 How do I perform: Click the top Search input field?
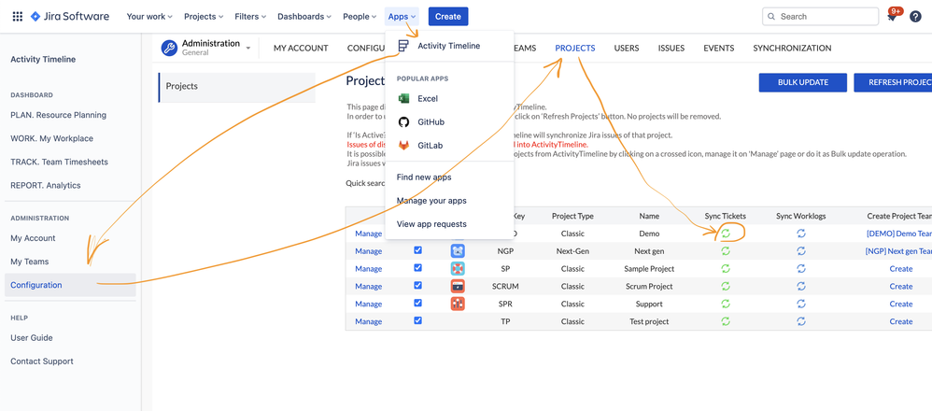click(820, 17)
